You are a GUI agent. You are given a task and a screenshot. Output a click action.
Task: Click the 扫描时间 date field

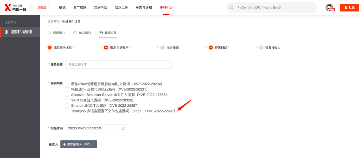(x=97, y=128)
